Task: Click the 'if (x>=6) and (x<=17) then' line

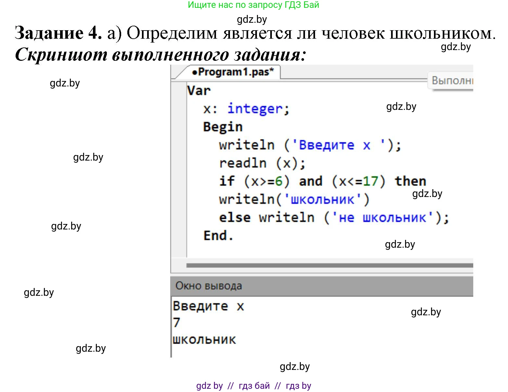Action: point(323,181)
